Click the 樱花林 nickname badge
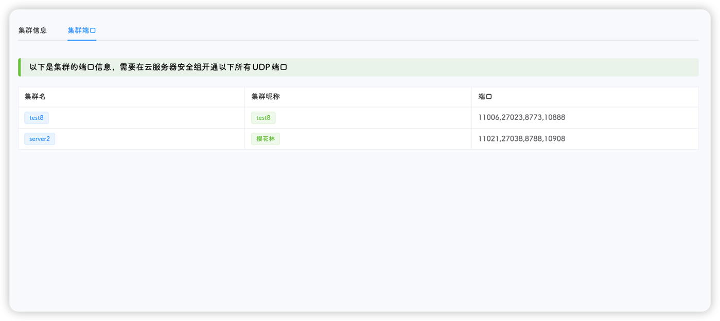Screen dimensions: 720x321 click(266, 138)
